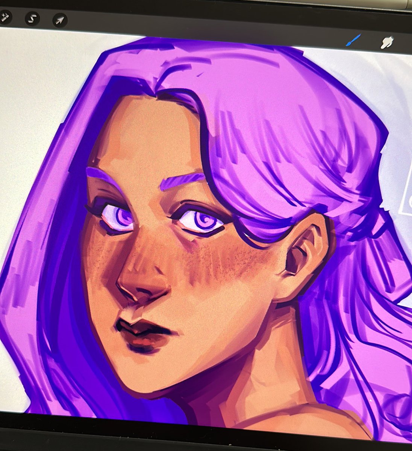Viewport: 412px width, 451px height.
Task: Open the Adjustments magic wand menu
Action: [5, 17]
